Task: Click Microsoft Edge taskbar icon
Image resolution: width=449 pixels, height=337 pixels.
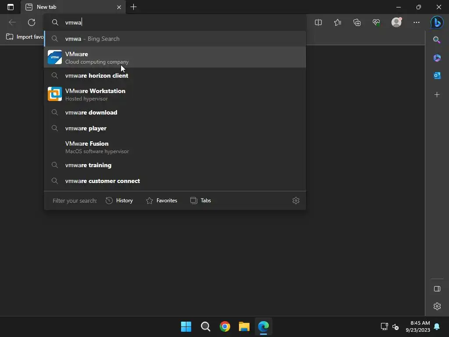Action: pos(264,326)
